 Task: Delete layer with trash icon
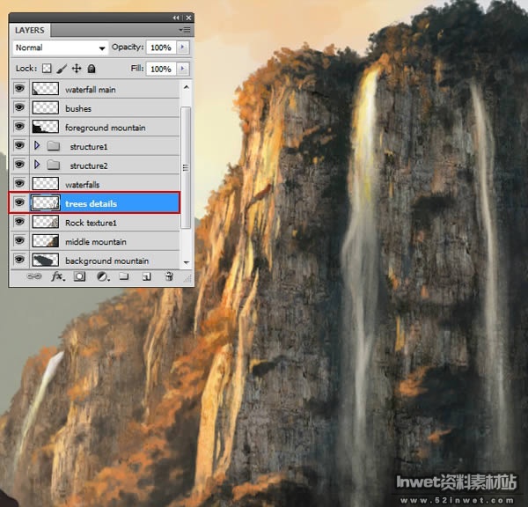click(169, 276)
